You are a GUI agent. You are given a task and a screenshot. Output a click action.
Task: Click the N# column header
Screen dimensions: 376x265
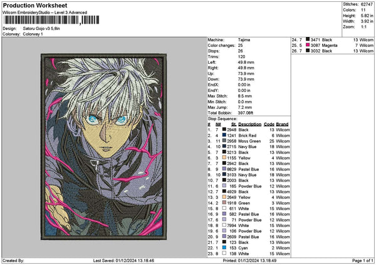218,124
